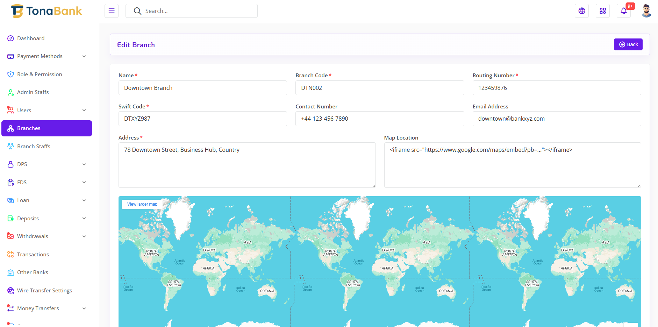Open the notifications bell icon
Viewport: 658px width, 327px height.
point(624,11)
